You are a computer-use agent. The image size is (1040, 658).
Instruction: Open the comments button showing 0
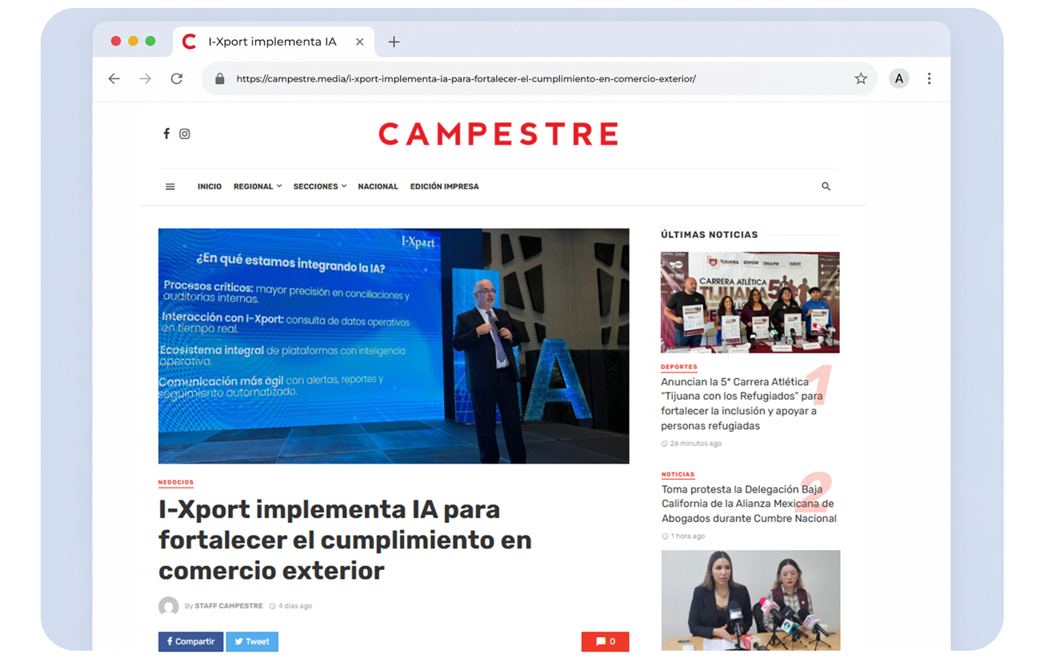[606, 641]
